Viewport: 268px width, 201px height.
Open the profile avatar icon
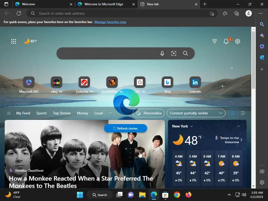point(249,13)
